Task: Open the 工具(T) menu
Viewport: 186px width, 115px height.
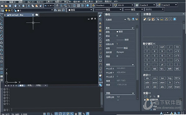Action: [49, 2]
